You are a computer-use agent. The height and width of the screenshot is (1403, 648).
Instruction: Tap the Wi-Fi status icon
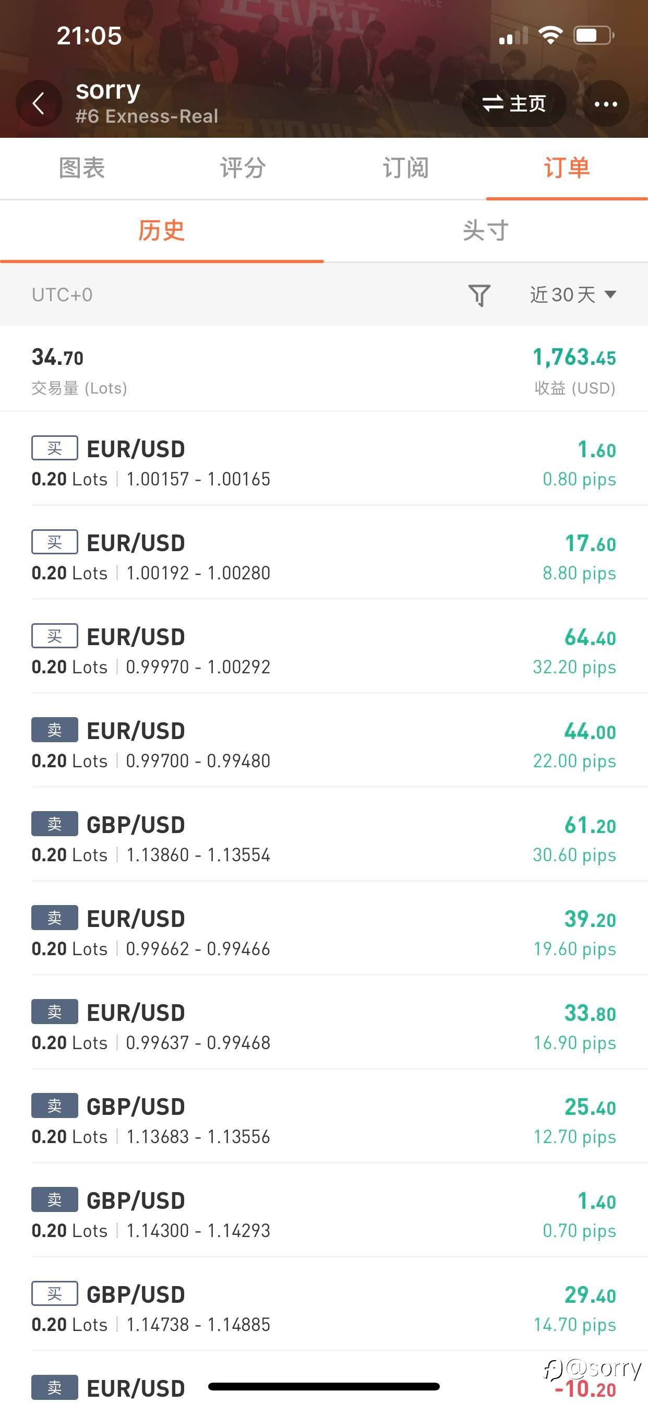pyautogui.click(x=550, y=36)
